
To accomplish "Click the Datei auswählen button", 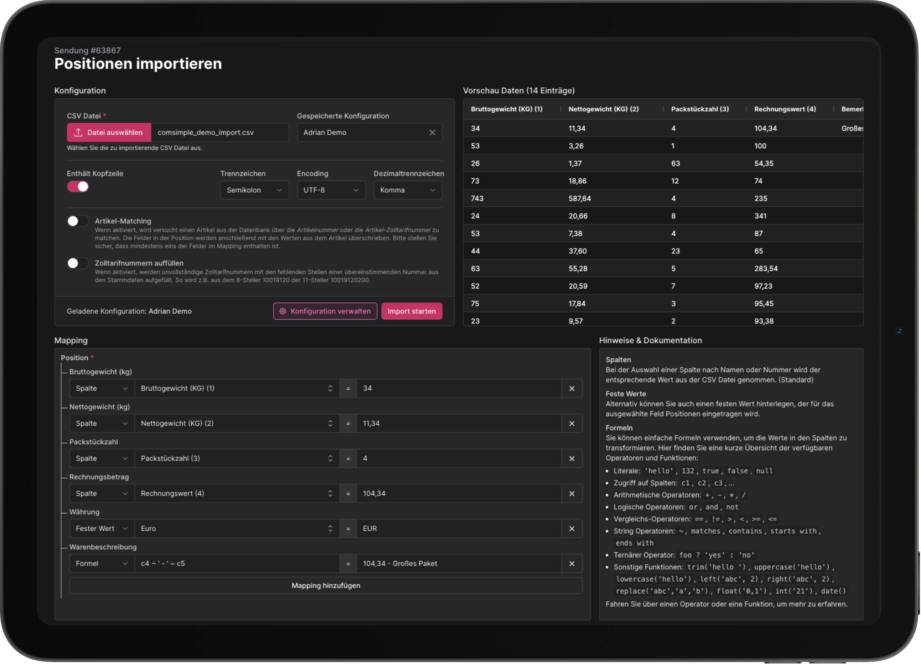I will click(x=109, y=133).
